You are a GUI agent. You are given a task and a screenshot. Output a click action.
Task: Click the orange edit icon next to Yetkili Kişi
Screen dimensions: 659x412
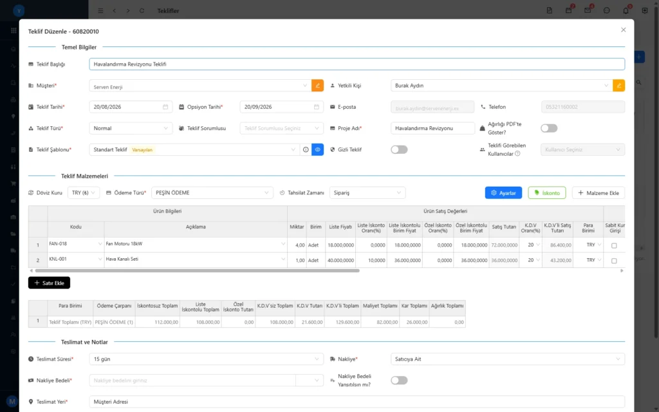[618, 86]
